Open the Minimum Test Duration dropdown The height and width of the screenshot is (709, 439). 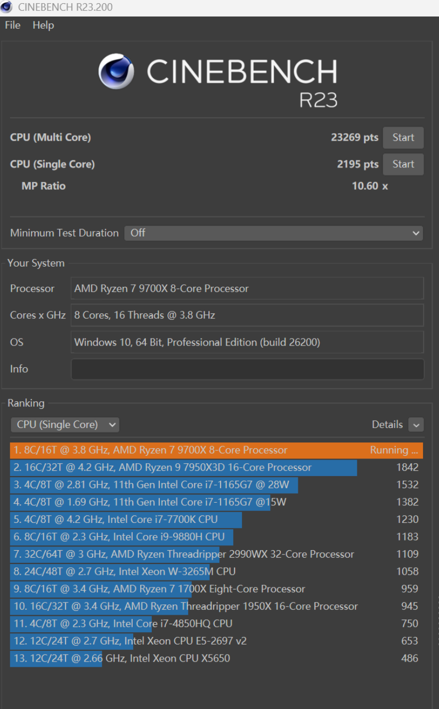(x=273, y=233)
